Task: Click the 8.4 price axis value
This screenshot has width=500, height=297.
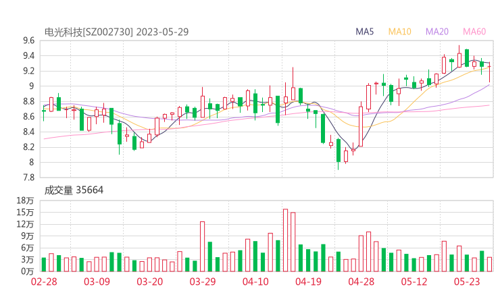Action: pos(28,132)
